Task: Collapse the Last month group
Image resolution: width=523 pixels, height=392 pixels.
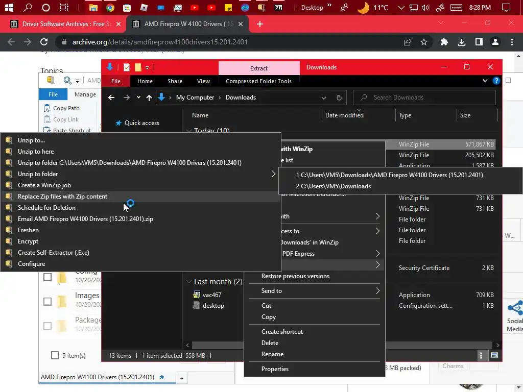Action: [x=189, y=282]
